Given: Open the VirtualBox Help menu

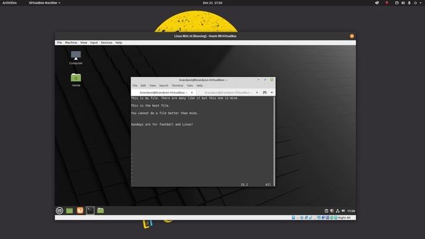Looking at the screenshot, I should 119,42.
